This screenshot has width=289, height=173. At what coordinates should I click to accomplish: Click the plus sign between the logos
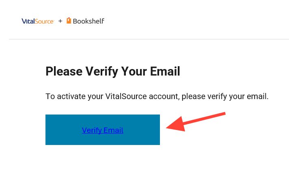(60, 21)
